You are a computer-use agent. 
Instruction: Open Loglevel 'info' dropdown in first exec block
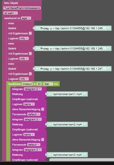[24, 39]
